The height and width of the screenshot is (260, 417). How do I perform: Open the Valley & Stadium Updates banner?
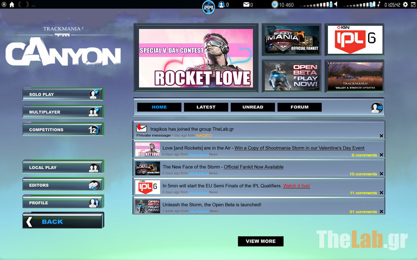tap(355, 76)
